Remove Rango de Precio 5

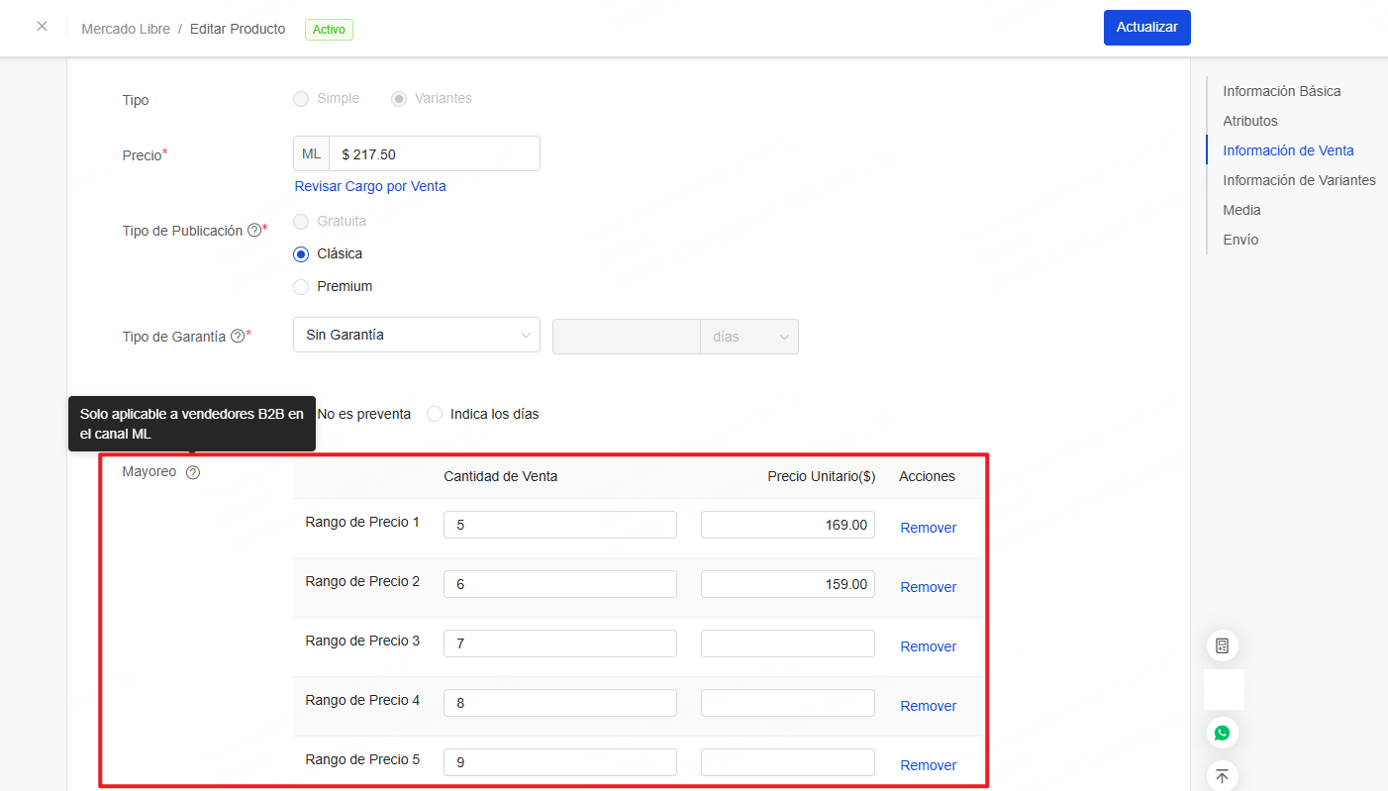pyautogui.click(x=928, y=765)
